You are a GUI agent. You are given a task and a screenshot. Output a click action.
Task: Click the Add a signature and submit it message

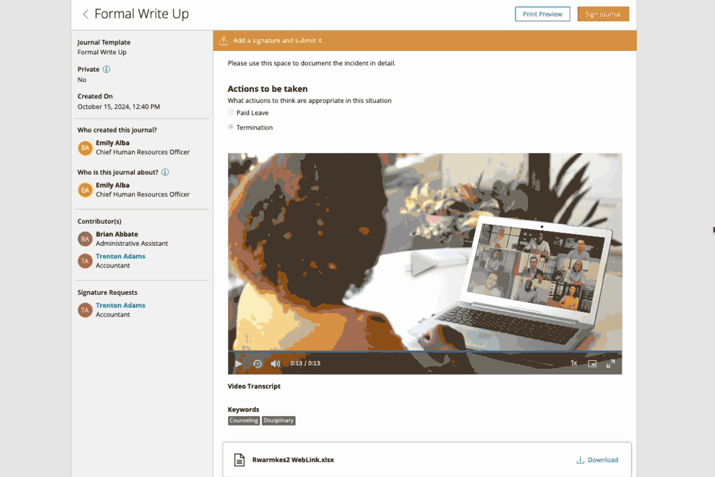pos(278,41)
